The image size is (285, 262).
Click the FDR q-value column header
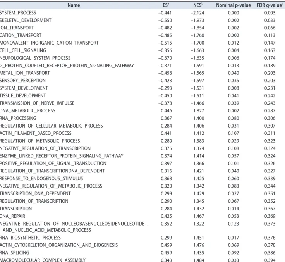click(270, 5)
